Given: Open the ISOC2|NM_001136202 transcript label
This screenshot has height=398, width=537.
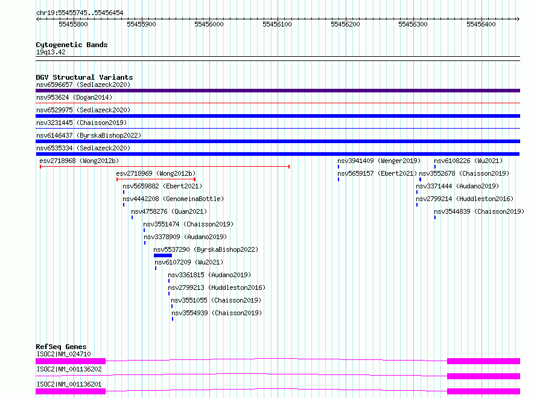Looking at the screenshot, I should (x=69, y=369).
